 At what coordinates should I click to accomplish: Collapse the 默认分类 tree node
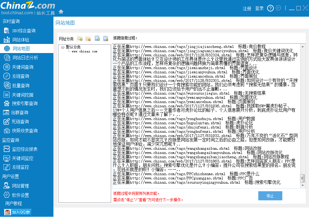point(63,47)
